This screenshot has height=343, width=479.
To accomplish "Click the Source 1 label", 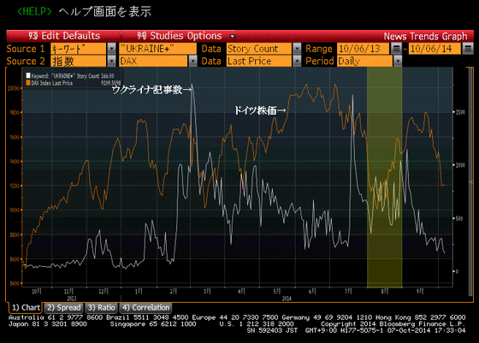I will (26, 49).
